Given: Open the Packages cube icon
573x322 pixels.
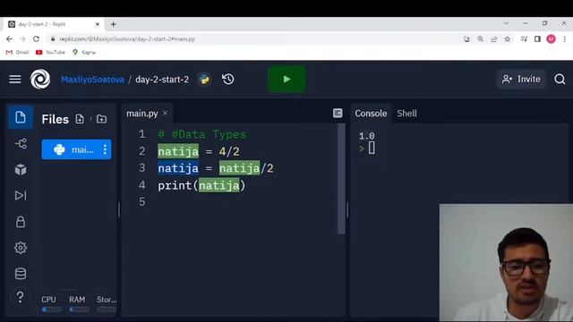Looking at the screenshot, I should pyautogui.click(x=21, y=169).
